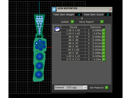Click the Save Report button label
The image size is (131, 98).
coord(87,22)
